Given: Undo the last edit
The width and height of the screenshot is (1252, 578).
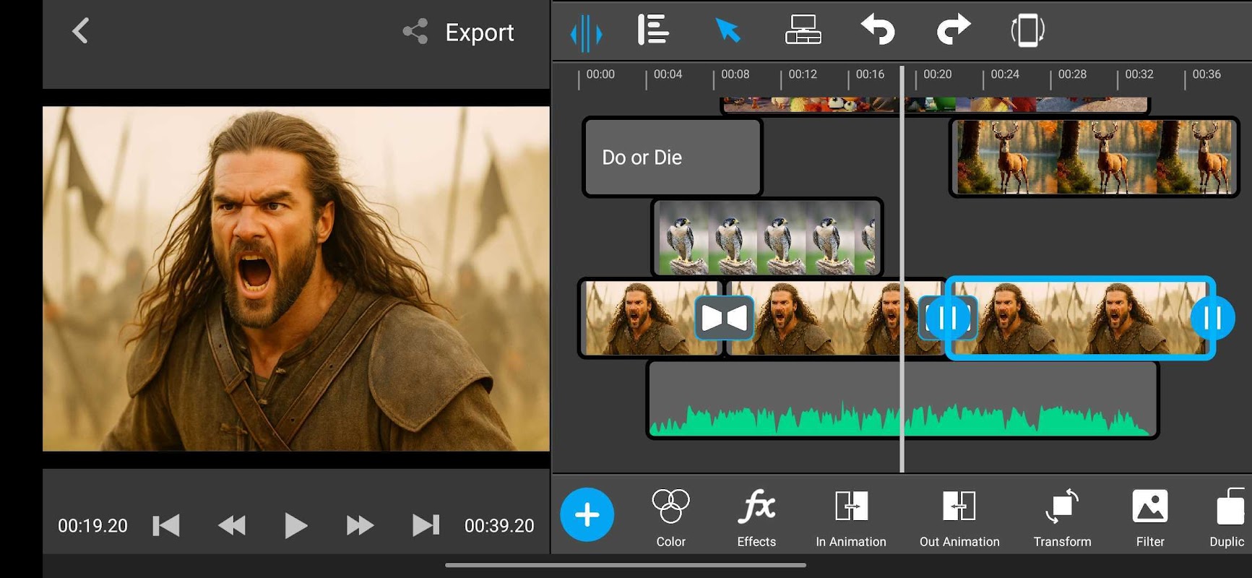Looking at the screenshot, I should pyautogui.click(x=878, y=31).
